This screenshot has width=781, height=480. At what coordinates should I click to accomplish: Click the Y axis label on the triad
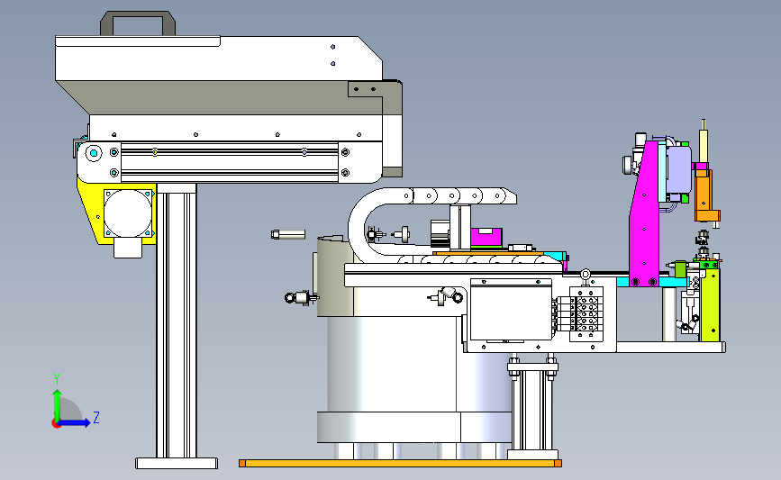[57, 379]
